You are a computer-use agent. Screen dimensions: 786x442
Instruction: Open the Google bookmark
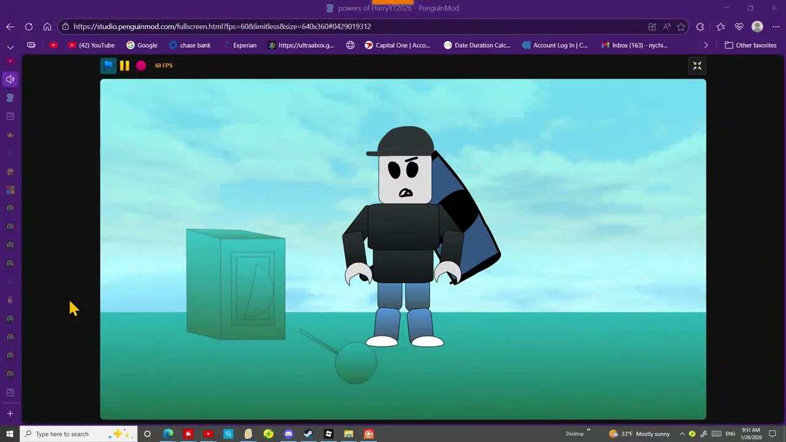(x=142, y=45)
